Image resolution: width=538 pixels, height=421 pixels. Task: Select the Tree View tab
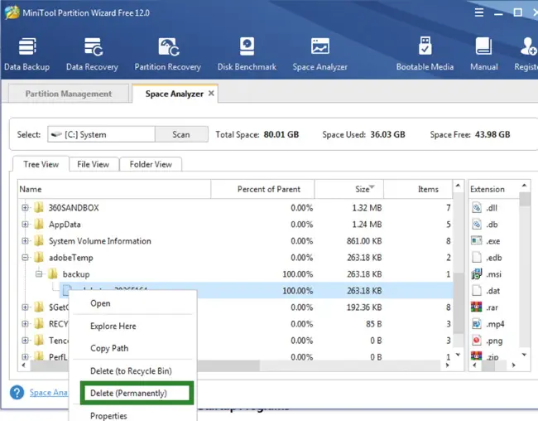tap(41, 164)
